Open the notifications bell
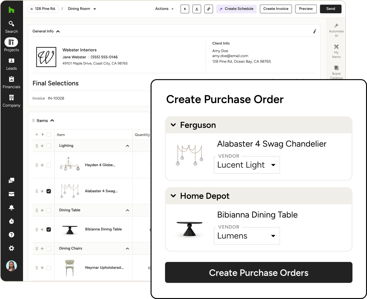 [11, 208]
